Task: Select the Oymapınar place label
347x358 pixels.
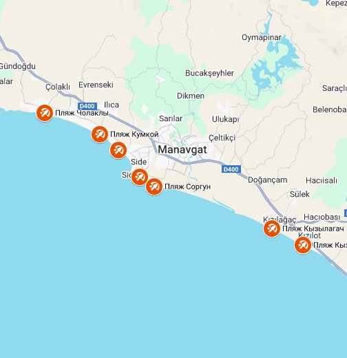Action: pos(262,38)
